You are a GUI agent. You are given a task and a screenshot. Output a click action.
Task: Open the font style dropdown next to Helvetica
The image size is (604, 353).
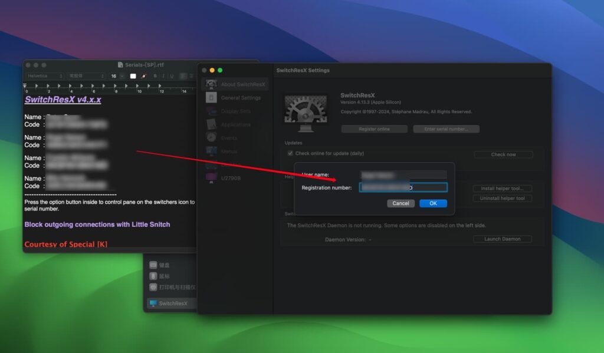click(x=84, y=76)
